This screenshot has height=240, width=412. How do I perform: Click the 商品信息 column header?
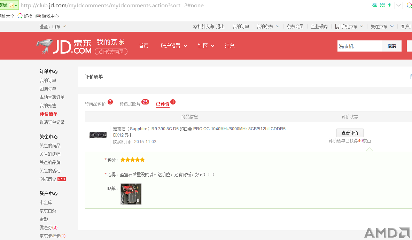click(x=189, y=117)
